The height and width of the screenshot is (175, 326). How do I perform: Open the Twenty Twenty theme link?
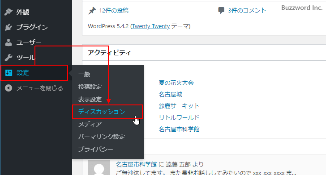pyautogui.click(x=151, y=26)
